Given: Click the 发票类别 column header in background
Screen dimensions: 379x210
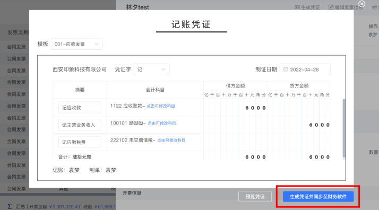Looking at the screenshot, I should tap(18, 32).
